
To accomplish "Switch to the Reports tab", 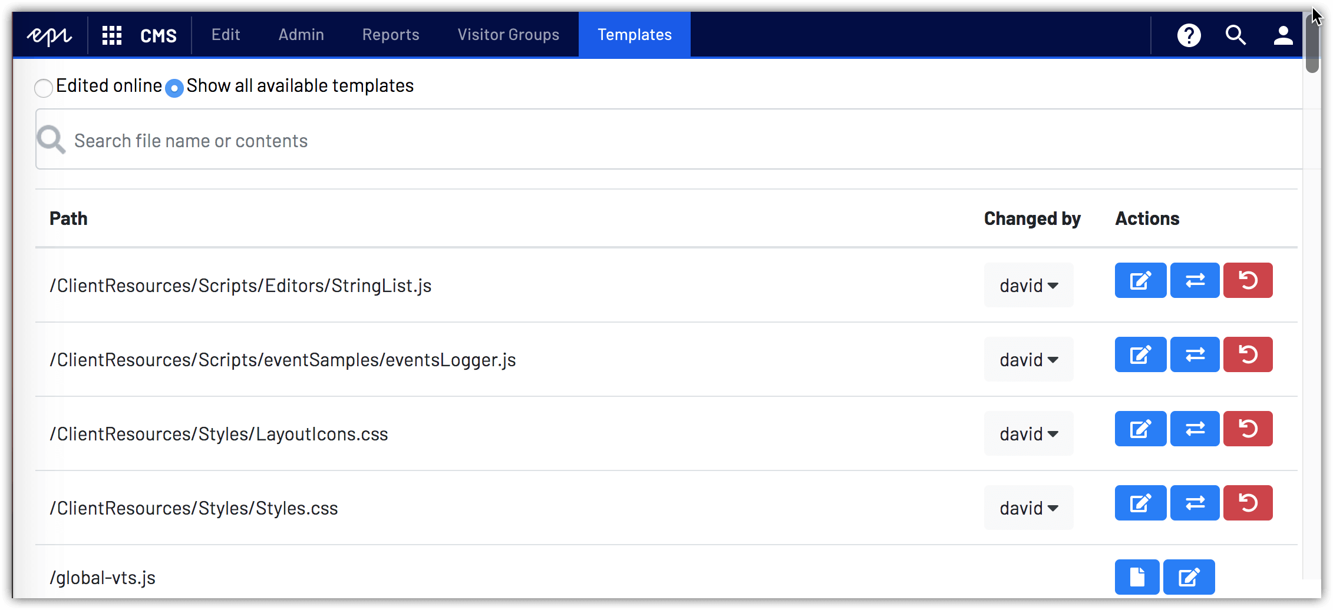I will 391,35.
